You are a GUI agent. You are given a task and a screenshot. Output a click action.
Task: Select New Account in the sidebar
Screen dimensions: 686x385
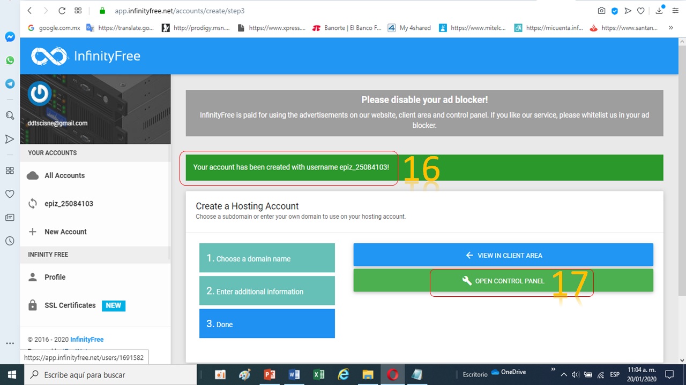coord(65,232)
